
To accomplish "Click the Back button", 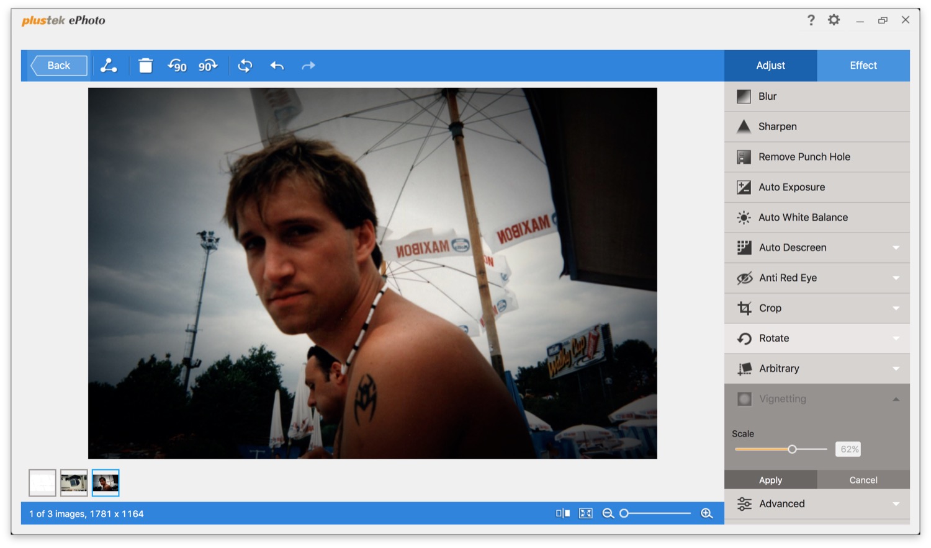I will coord(59,66).
